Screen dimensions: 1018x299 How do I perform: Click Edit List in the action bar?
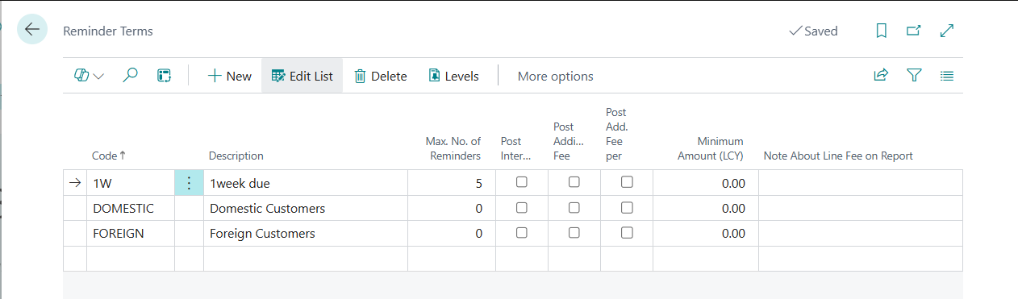point(302,76)
